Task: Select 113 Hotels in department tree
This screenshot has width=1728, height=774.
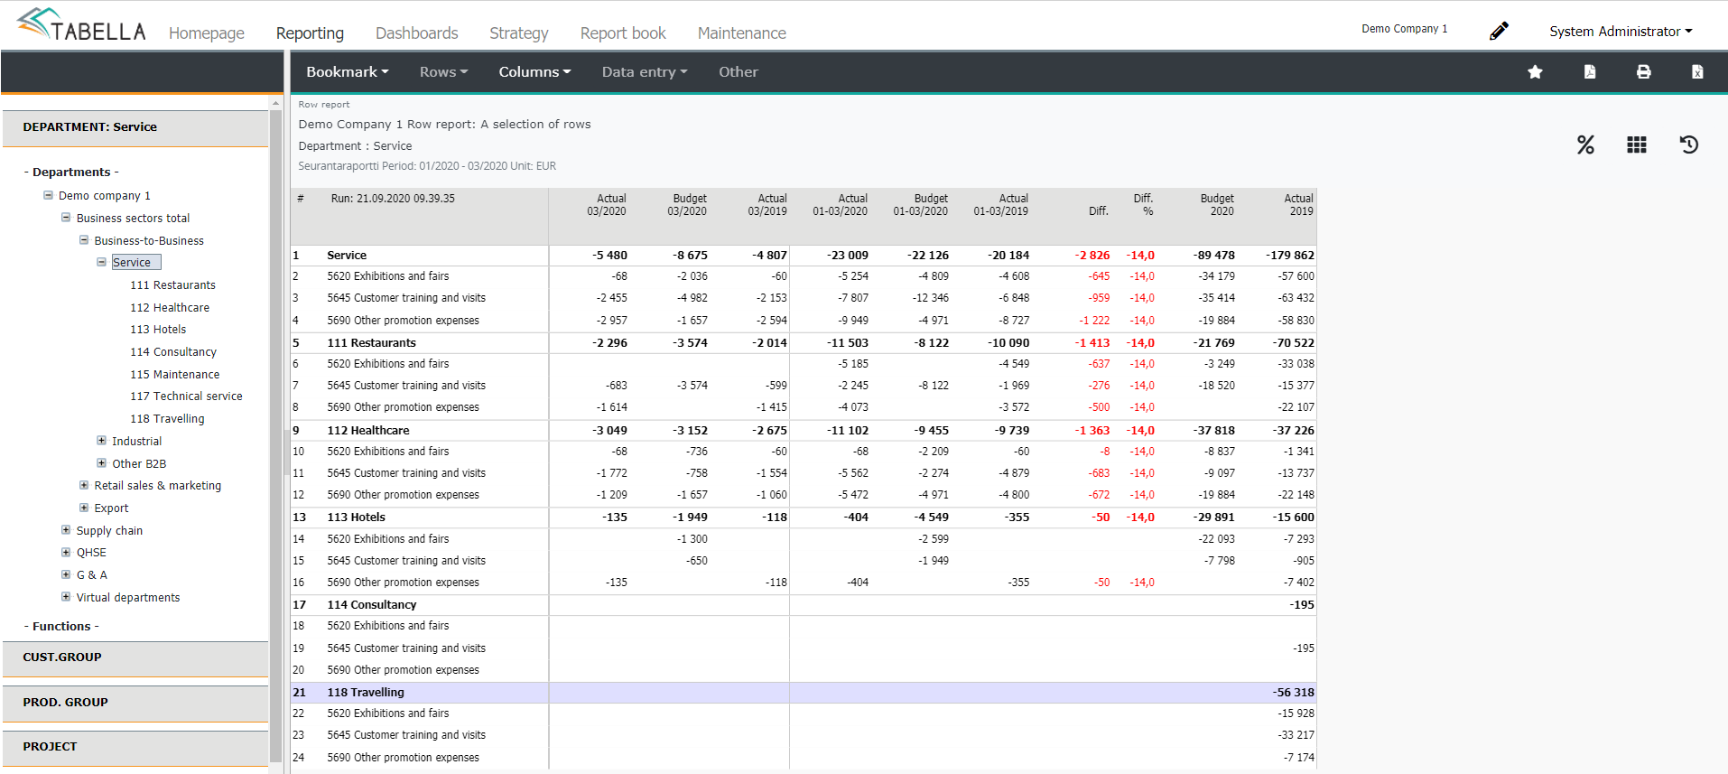Action: coord(158,330)
